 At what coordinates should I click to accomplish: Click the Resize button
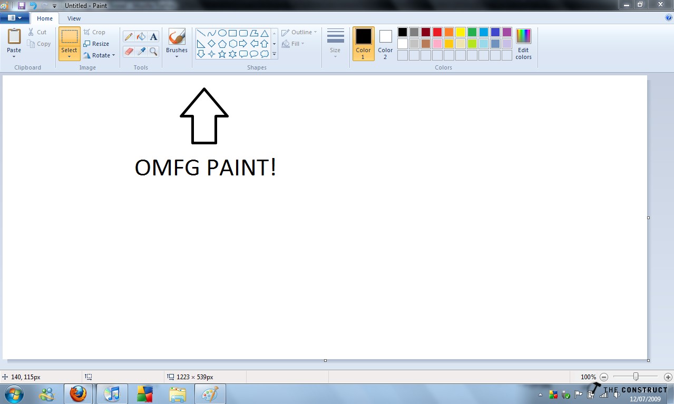pyautogui.click(x=96, y=44)
